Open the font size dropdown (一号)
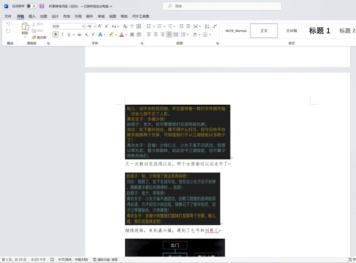Screen dimensions: 356x263 [95, 26]
